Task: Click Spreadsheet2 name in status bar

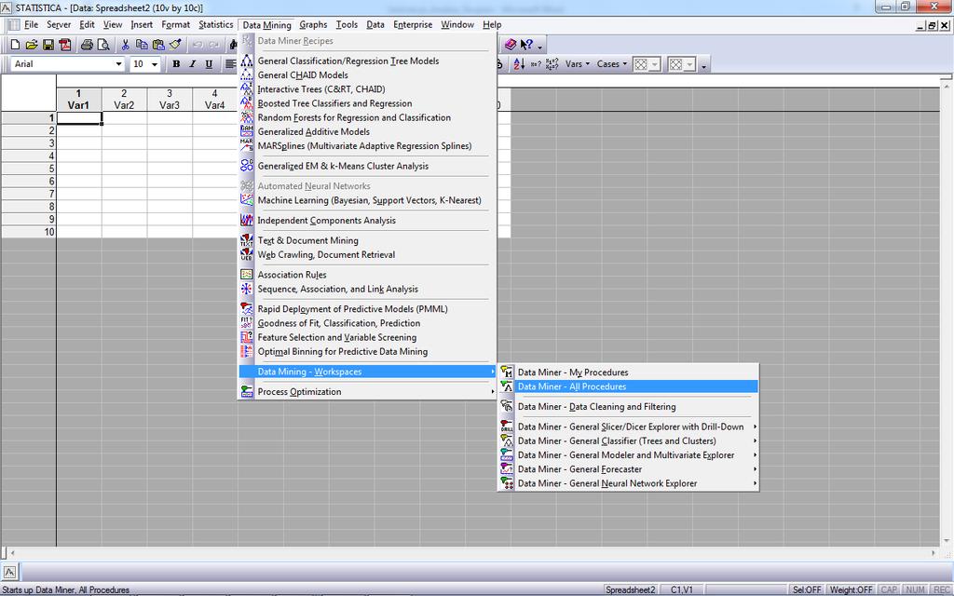Action: [631, 589]
